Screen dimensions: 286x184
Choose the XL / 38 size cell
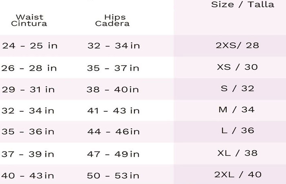[237, 153]
